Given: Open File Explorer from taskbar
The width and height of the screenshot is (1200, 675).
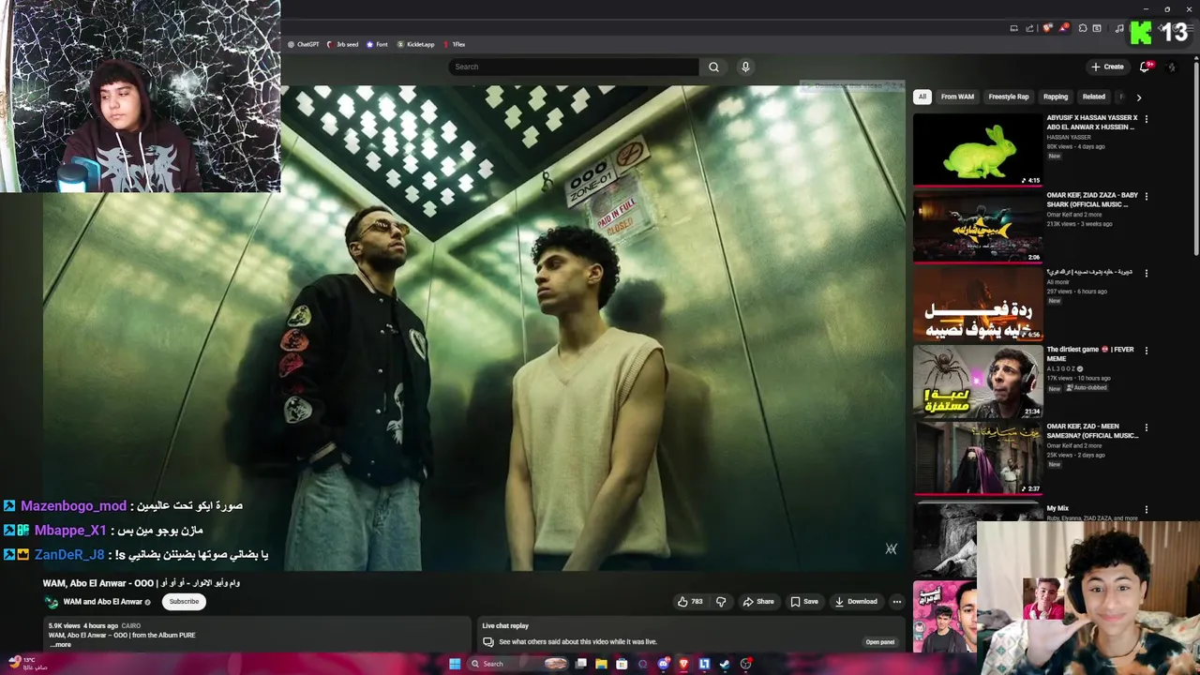Looking at the screenshot, I should point(601,664).
